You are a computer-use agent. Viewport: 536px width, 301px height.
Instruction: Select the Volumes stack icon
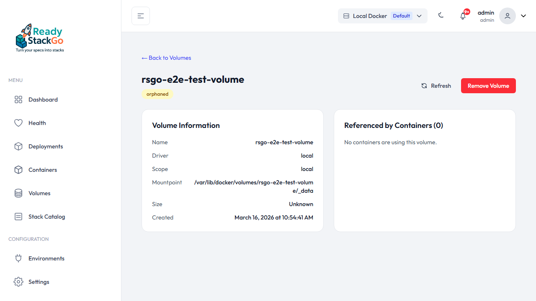tap(18, 193)
